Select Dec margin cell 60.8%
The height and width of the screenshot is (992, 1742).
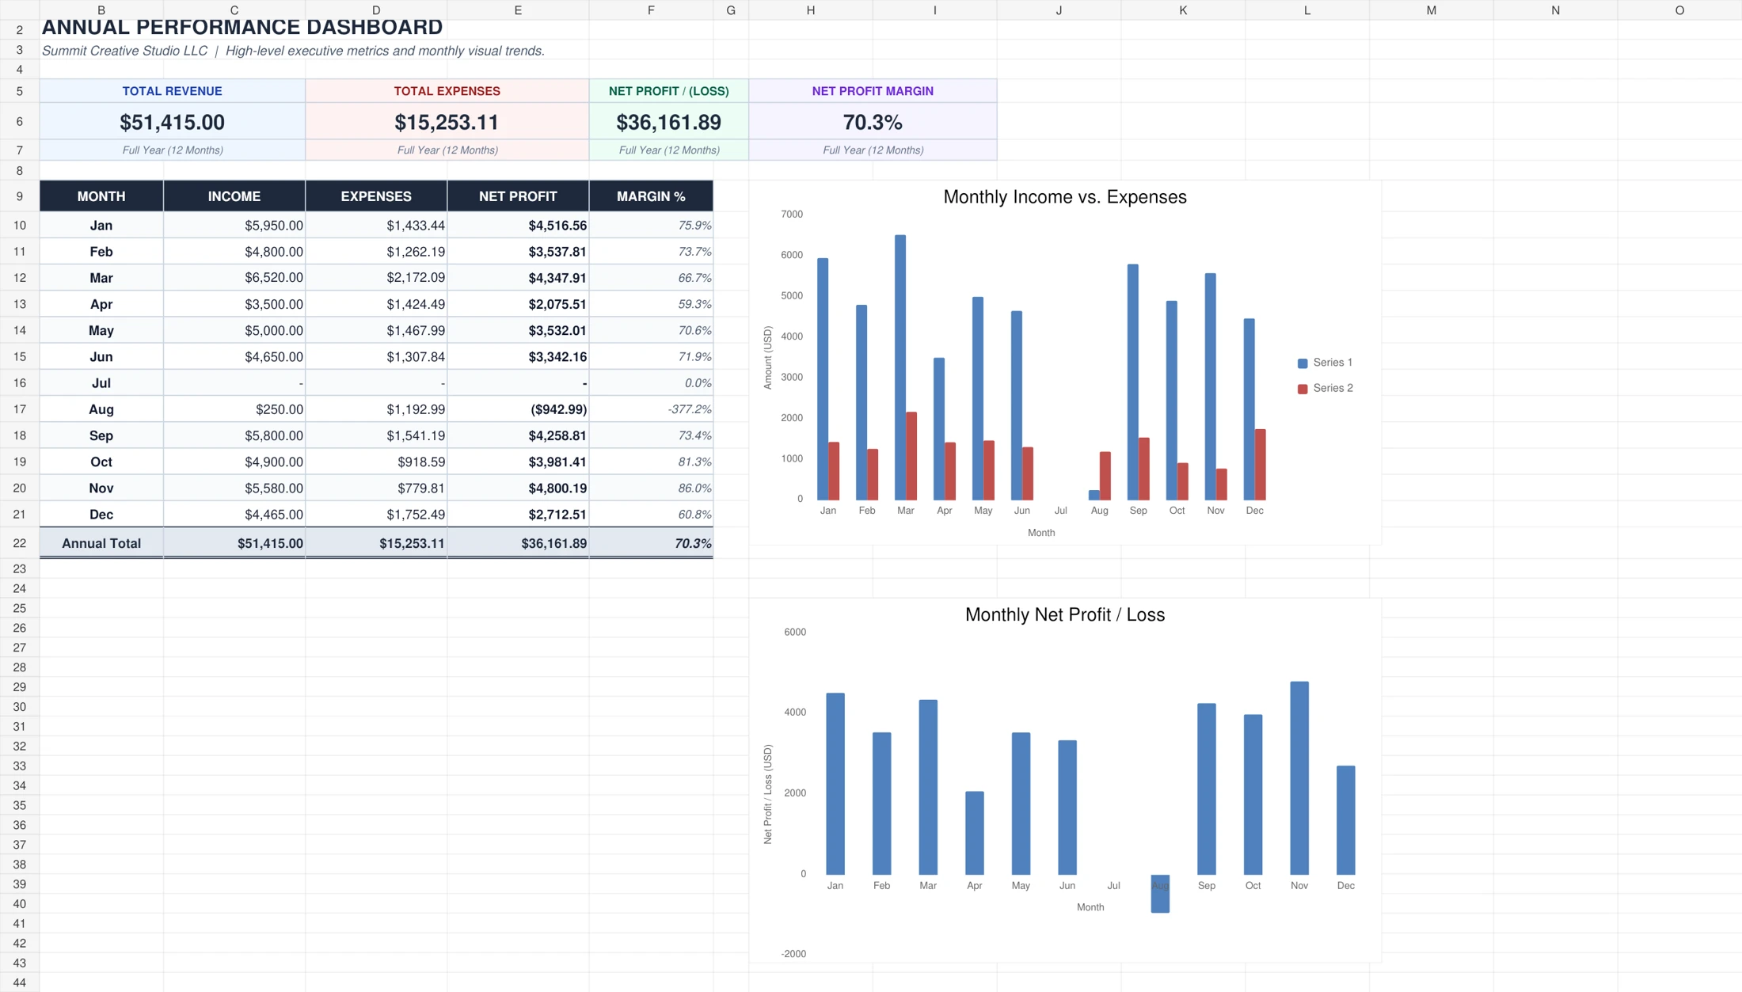click(x=651, y=515)
